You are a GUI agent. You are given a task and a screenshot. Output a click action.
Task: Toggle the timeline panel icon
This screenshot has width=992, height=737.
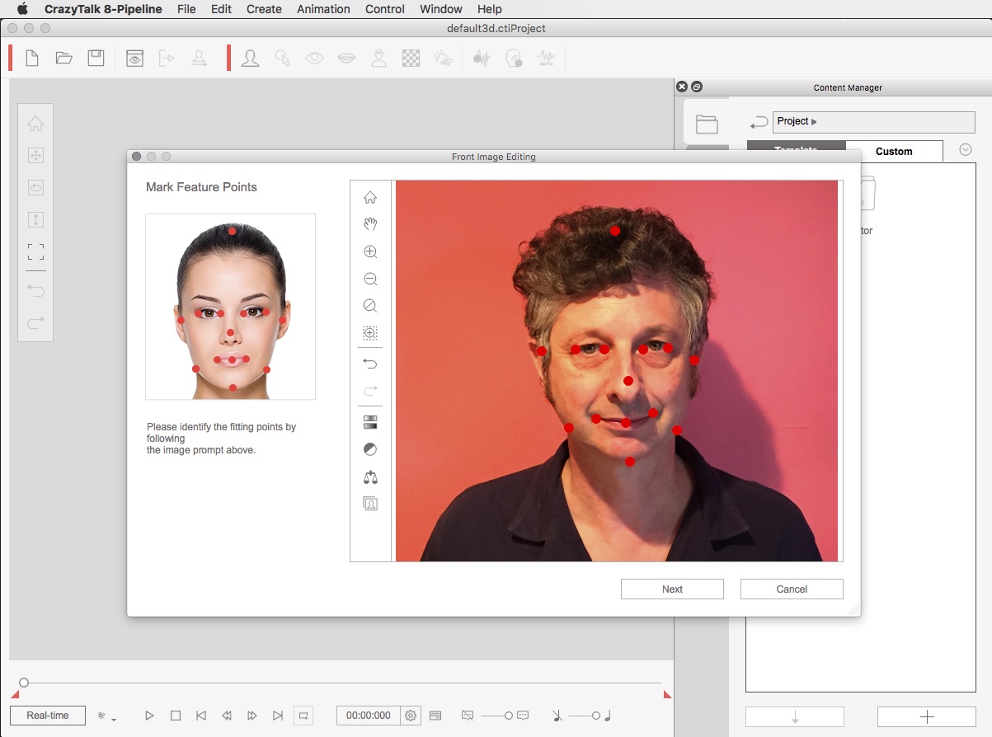(435, 716)
